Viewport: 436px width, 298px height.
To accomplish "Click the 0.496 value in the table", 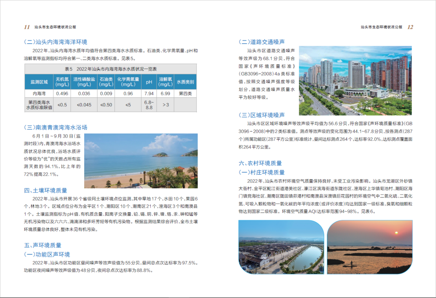I will click(x=62, y=93).
